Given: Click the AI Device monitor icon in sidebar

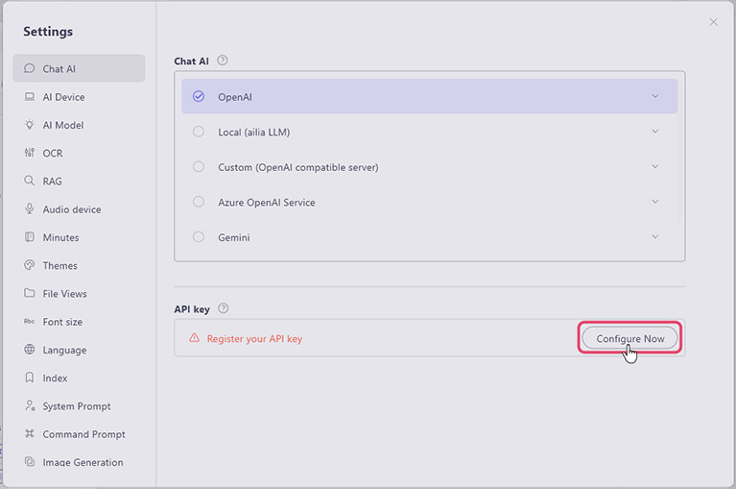Looking at the screenshot, I should pos(30,97).
